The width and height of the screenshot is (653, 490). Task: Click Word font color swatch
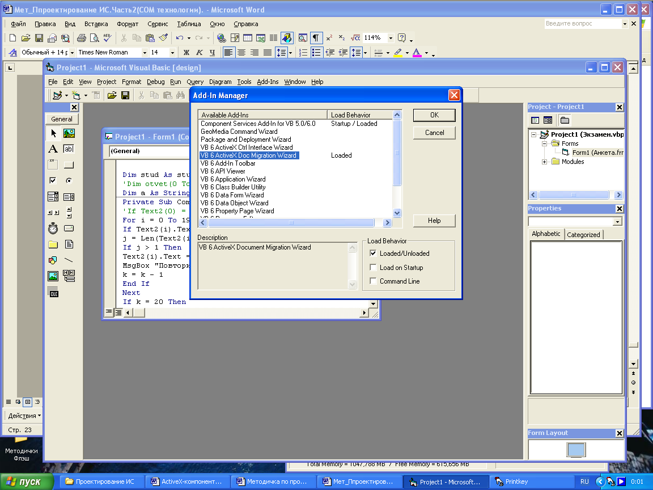click(417, 53)
